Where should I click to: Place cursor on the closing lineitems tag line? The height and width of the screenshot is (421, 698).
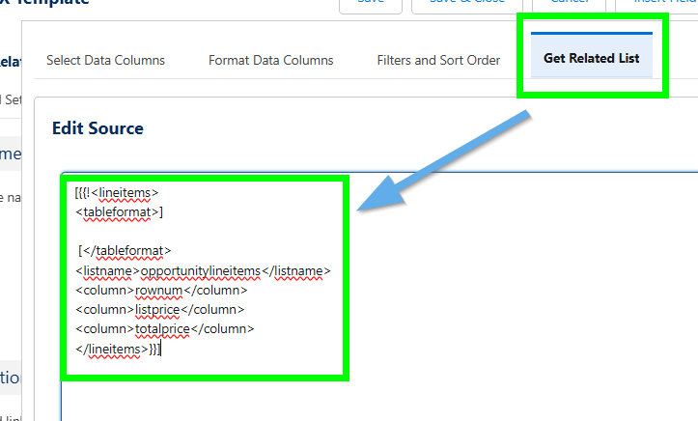coord(116,349)
